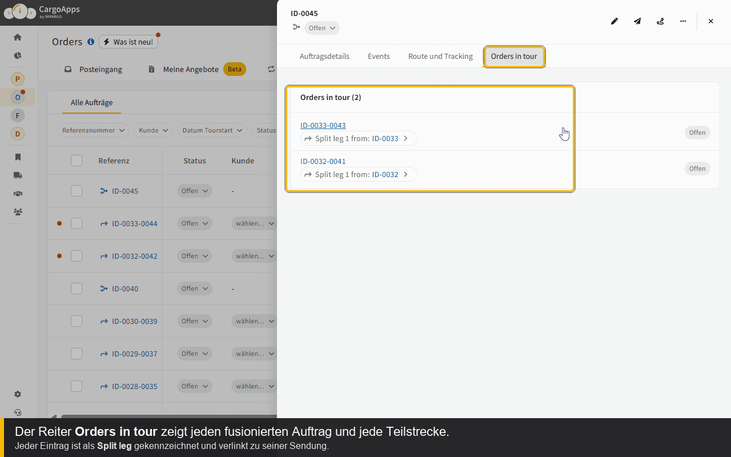This screenshot has width=731, height=457.
Task: Switch to the Auftragsdetails tab
Action: 324,57
